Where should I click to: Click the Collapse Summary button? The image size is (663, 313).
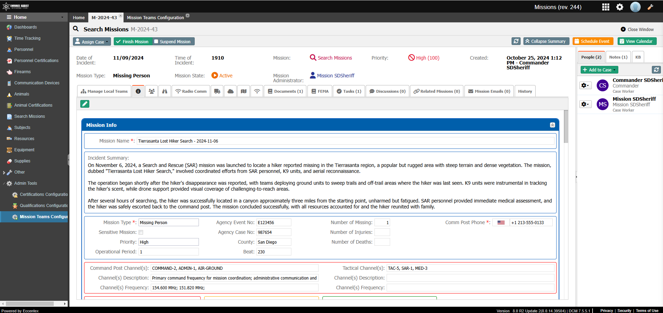click(x=546, y=41)
